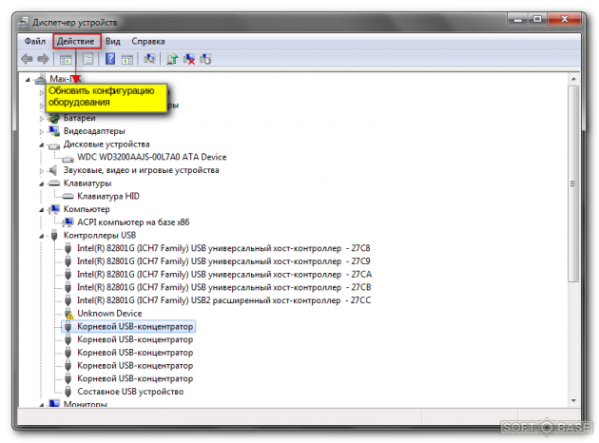
Task: Select Составное USB устройство item
Action: pyautogui.click(x=130, y=391)
